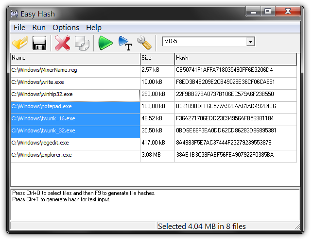The image size is (313, 243).
Task: Click the floppy disk save icon
Action: tap(39, 43)
